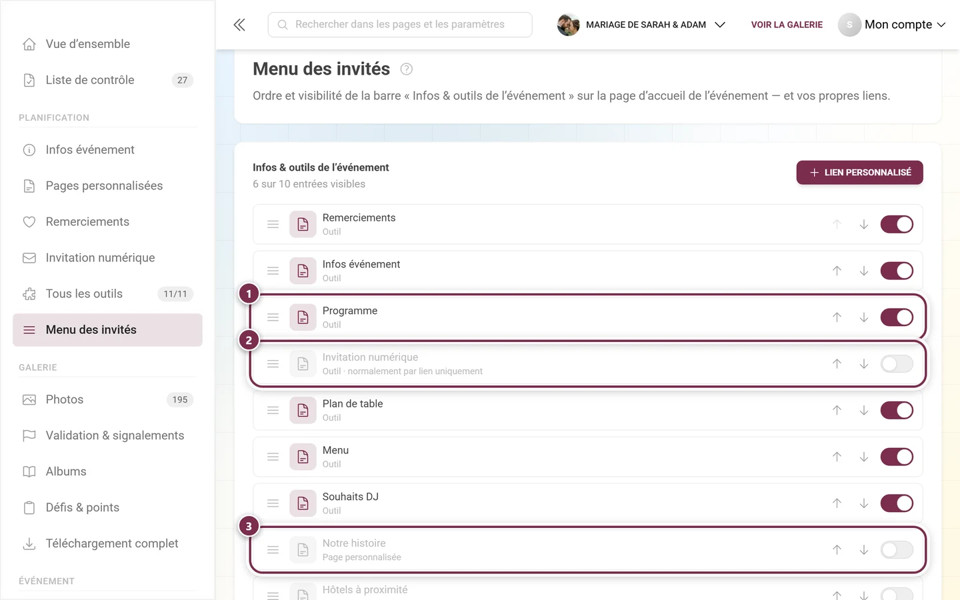Toggle off Programme visibility
This screenshot has width=960, height=600.
pos(897,317)
